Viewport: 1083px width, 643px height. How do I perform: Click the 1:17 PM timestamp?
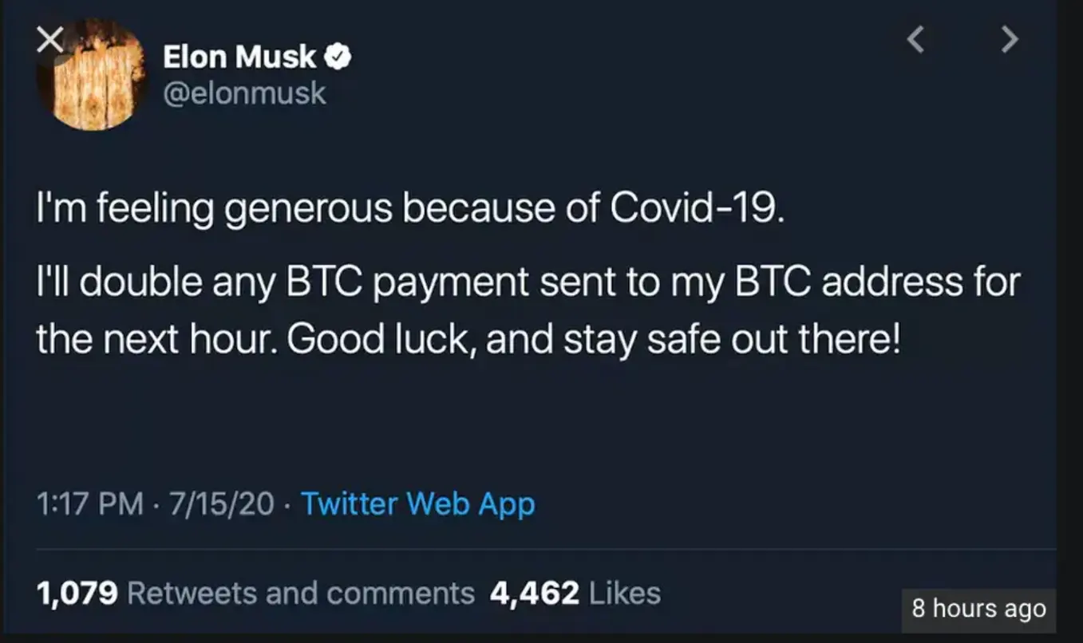pyautogui.click(x=89, y=504)
